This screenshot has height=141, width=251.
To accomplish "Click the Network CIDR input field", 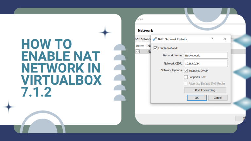I will [206, 63].
